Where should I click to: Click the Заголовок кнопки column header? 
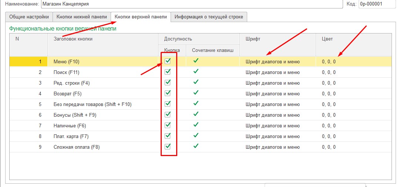[73, 39]
